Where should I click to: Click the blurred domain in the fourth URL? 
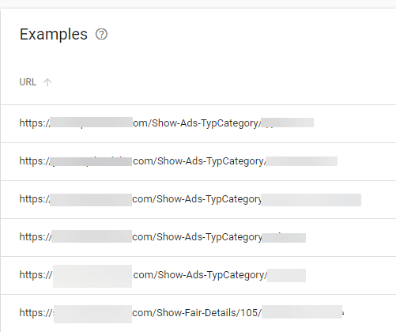(92, 236)
